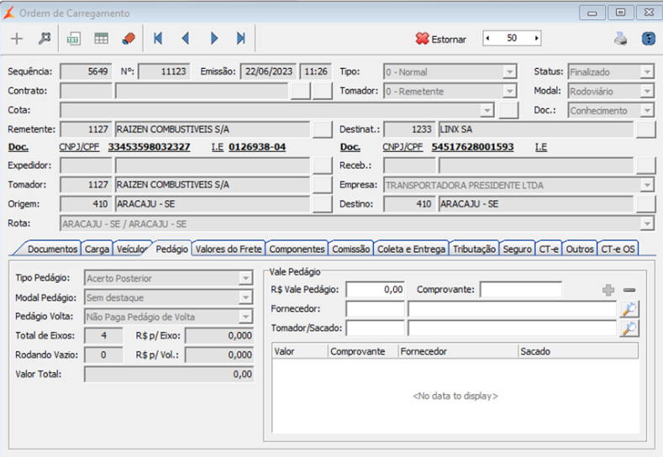
Task: Open the Documentos tab
Action: click(52, 249)
